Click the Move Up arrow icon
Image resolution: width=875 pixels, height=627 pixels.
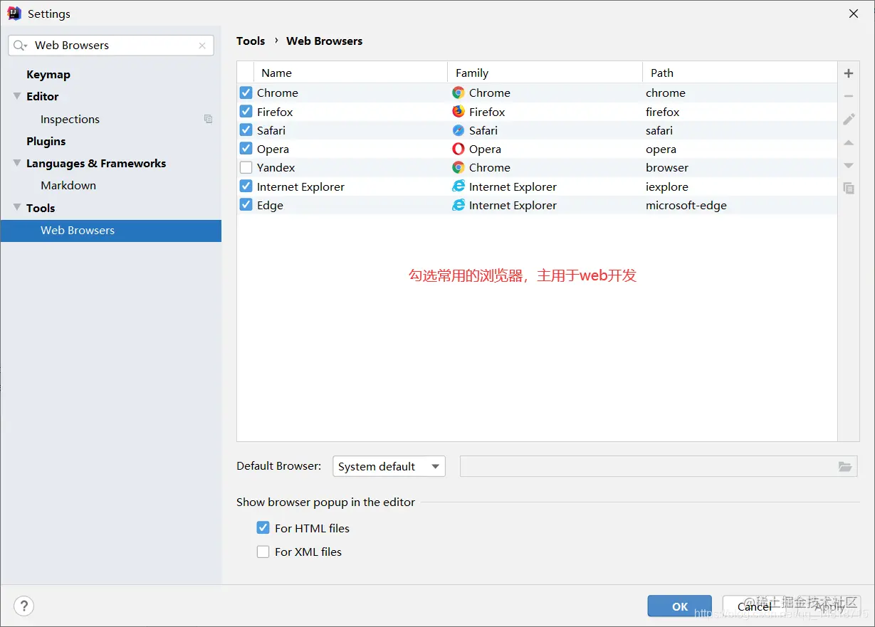848,142
